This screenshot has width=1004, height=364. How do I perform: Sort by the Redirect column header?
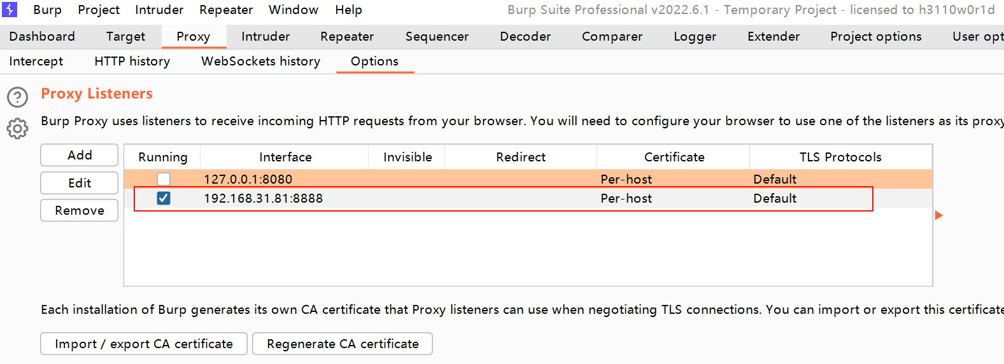coord(521,157)
